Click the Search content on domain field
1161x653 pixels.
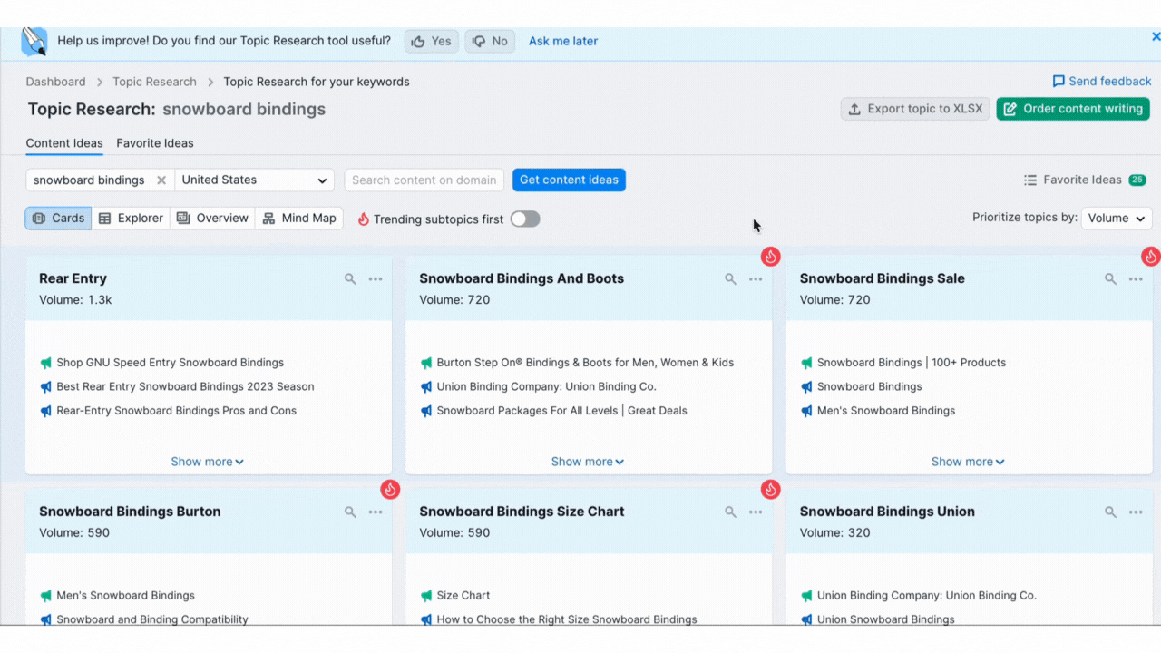[424, 180]
